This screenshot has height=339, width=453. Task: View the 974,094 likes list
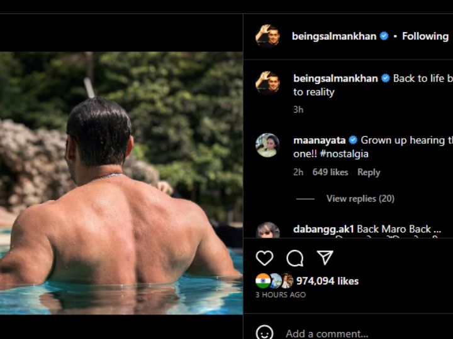coord(327,281)
